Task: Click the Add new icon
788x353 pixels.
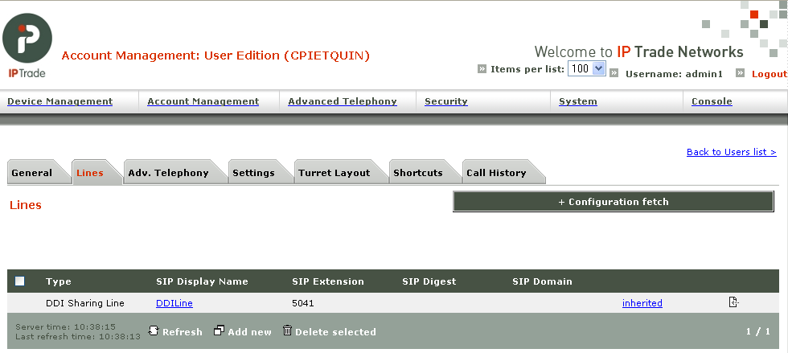Action: pyautogui.click(x=219, y=330)
